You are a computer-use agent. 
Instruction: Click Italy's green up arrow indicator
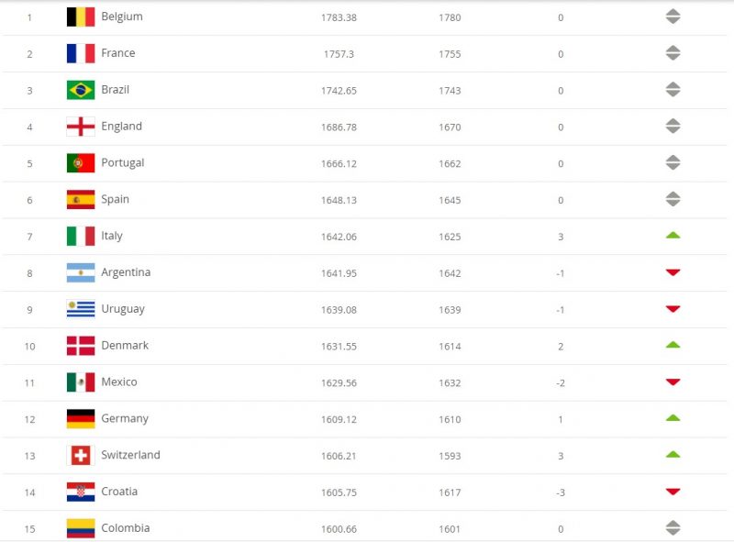tap(673, 236)
